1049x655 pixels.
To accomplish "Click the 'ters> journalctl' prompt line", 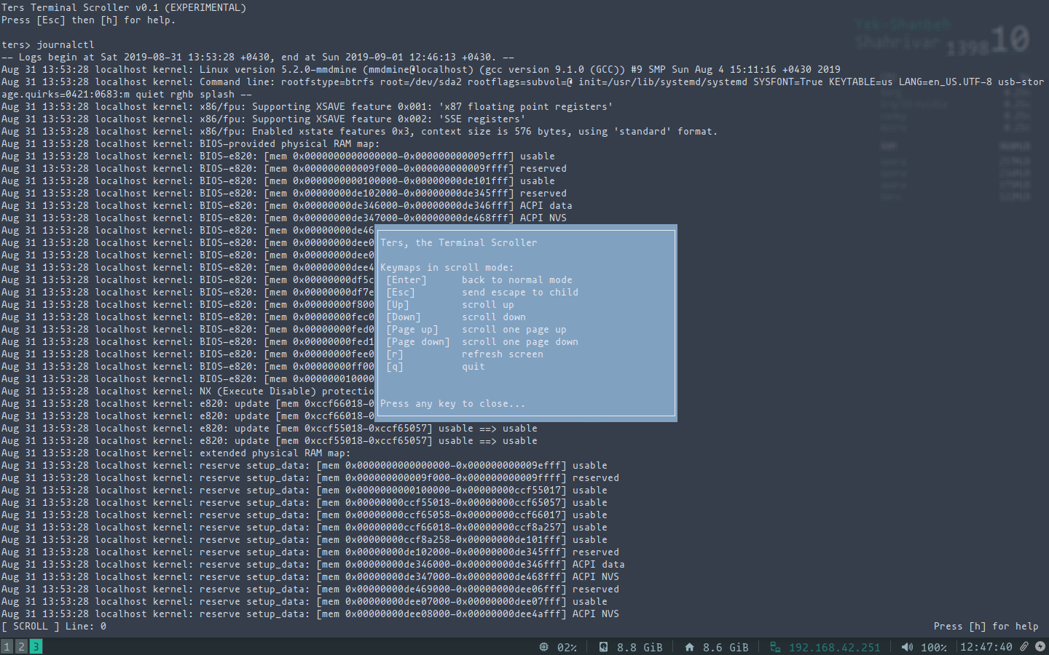I will pyautogui.click(x=48, y=44).
